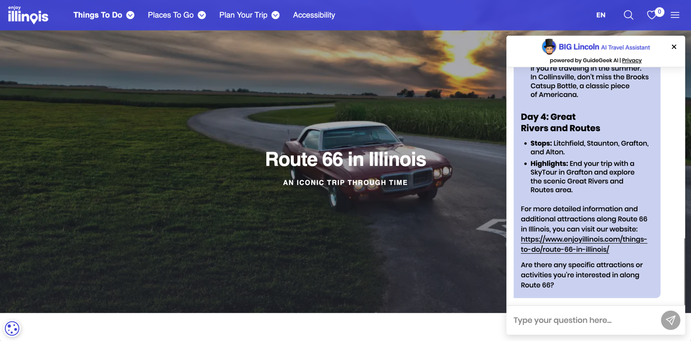Click the 'Highlights: End your trip' bullet

[582, 176]
